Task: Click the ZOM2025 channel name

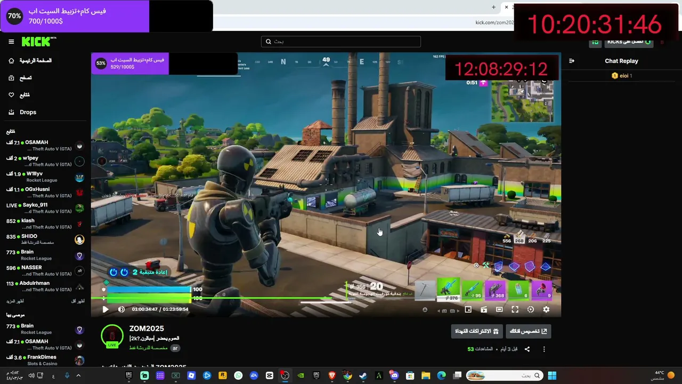Action: click(147, 329)
